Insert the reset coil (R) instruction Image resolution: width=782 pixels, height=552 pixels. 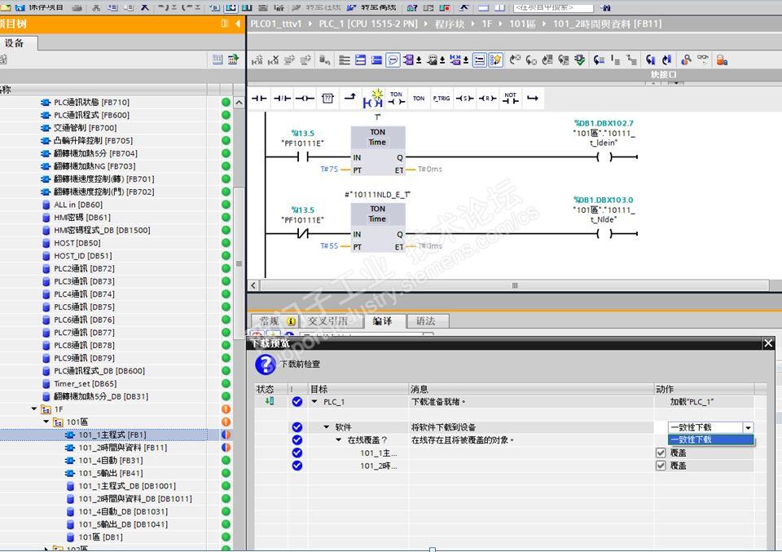click(x=488, y=99)
